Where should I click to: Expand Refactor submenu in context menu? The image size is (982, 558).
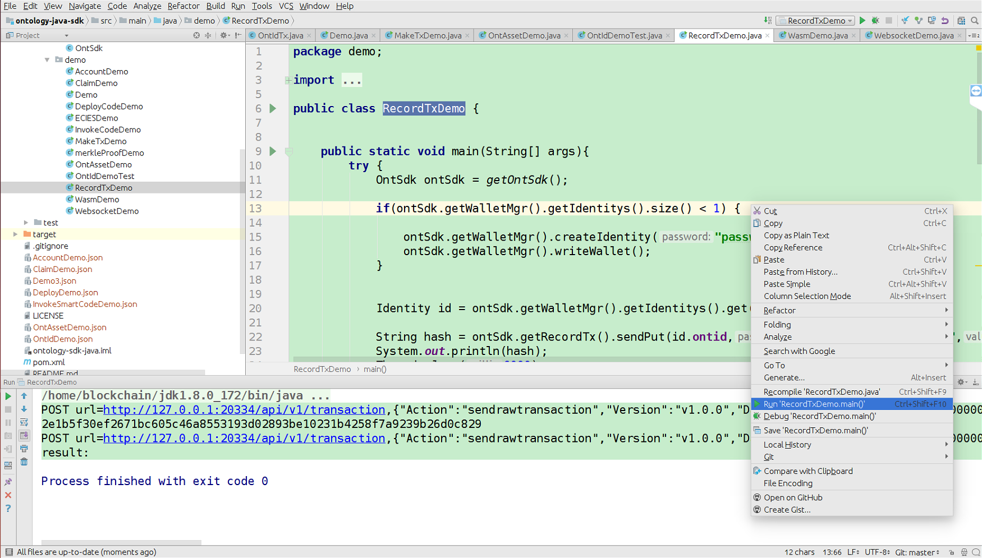click(852, 310)
